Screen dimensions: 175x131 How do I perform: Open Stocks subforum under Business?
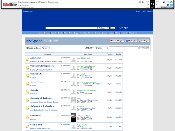[51, 70]
